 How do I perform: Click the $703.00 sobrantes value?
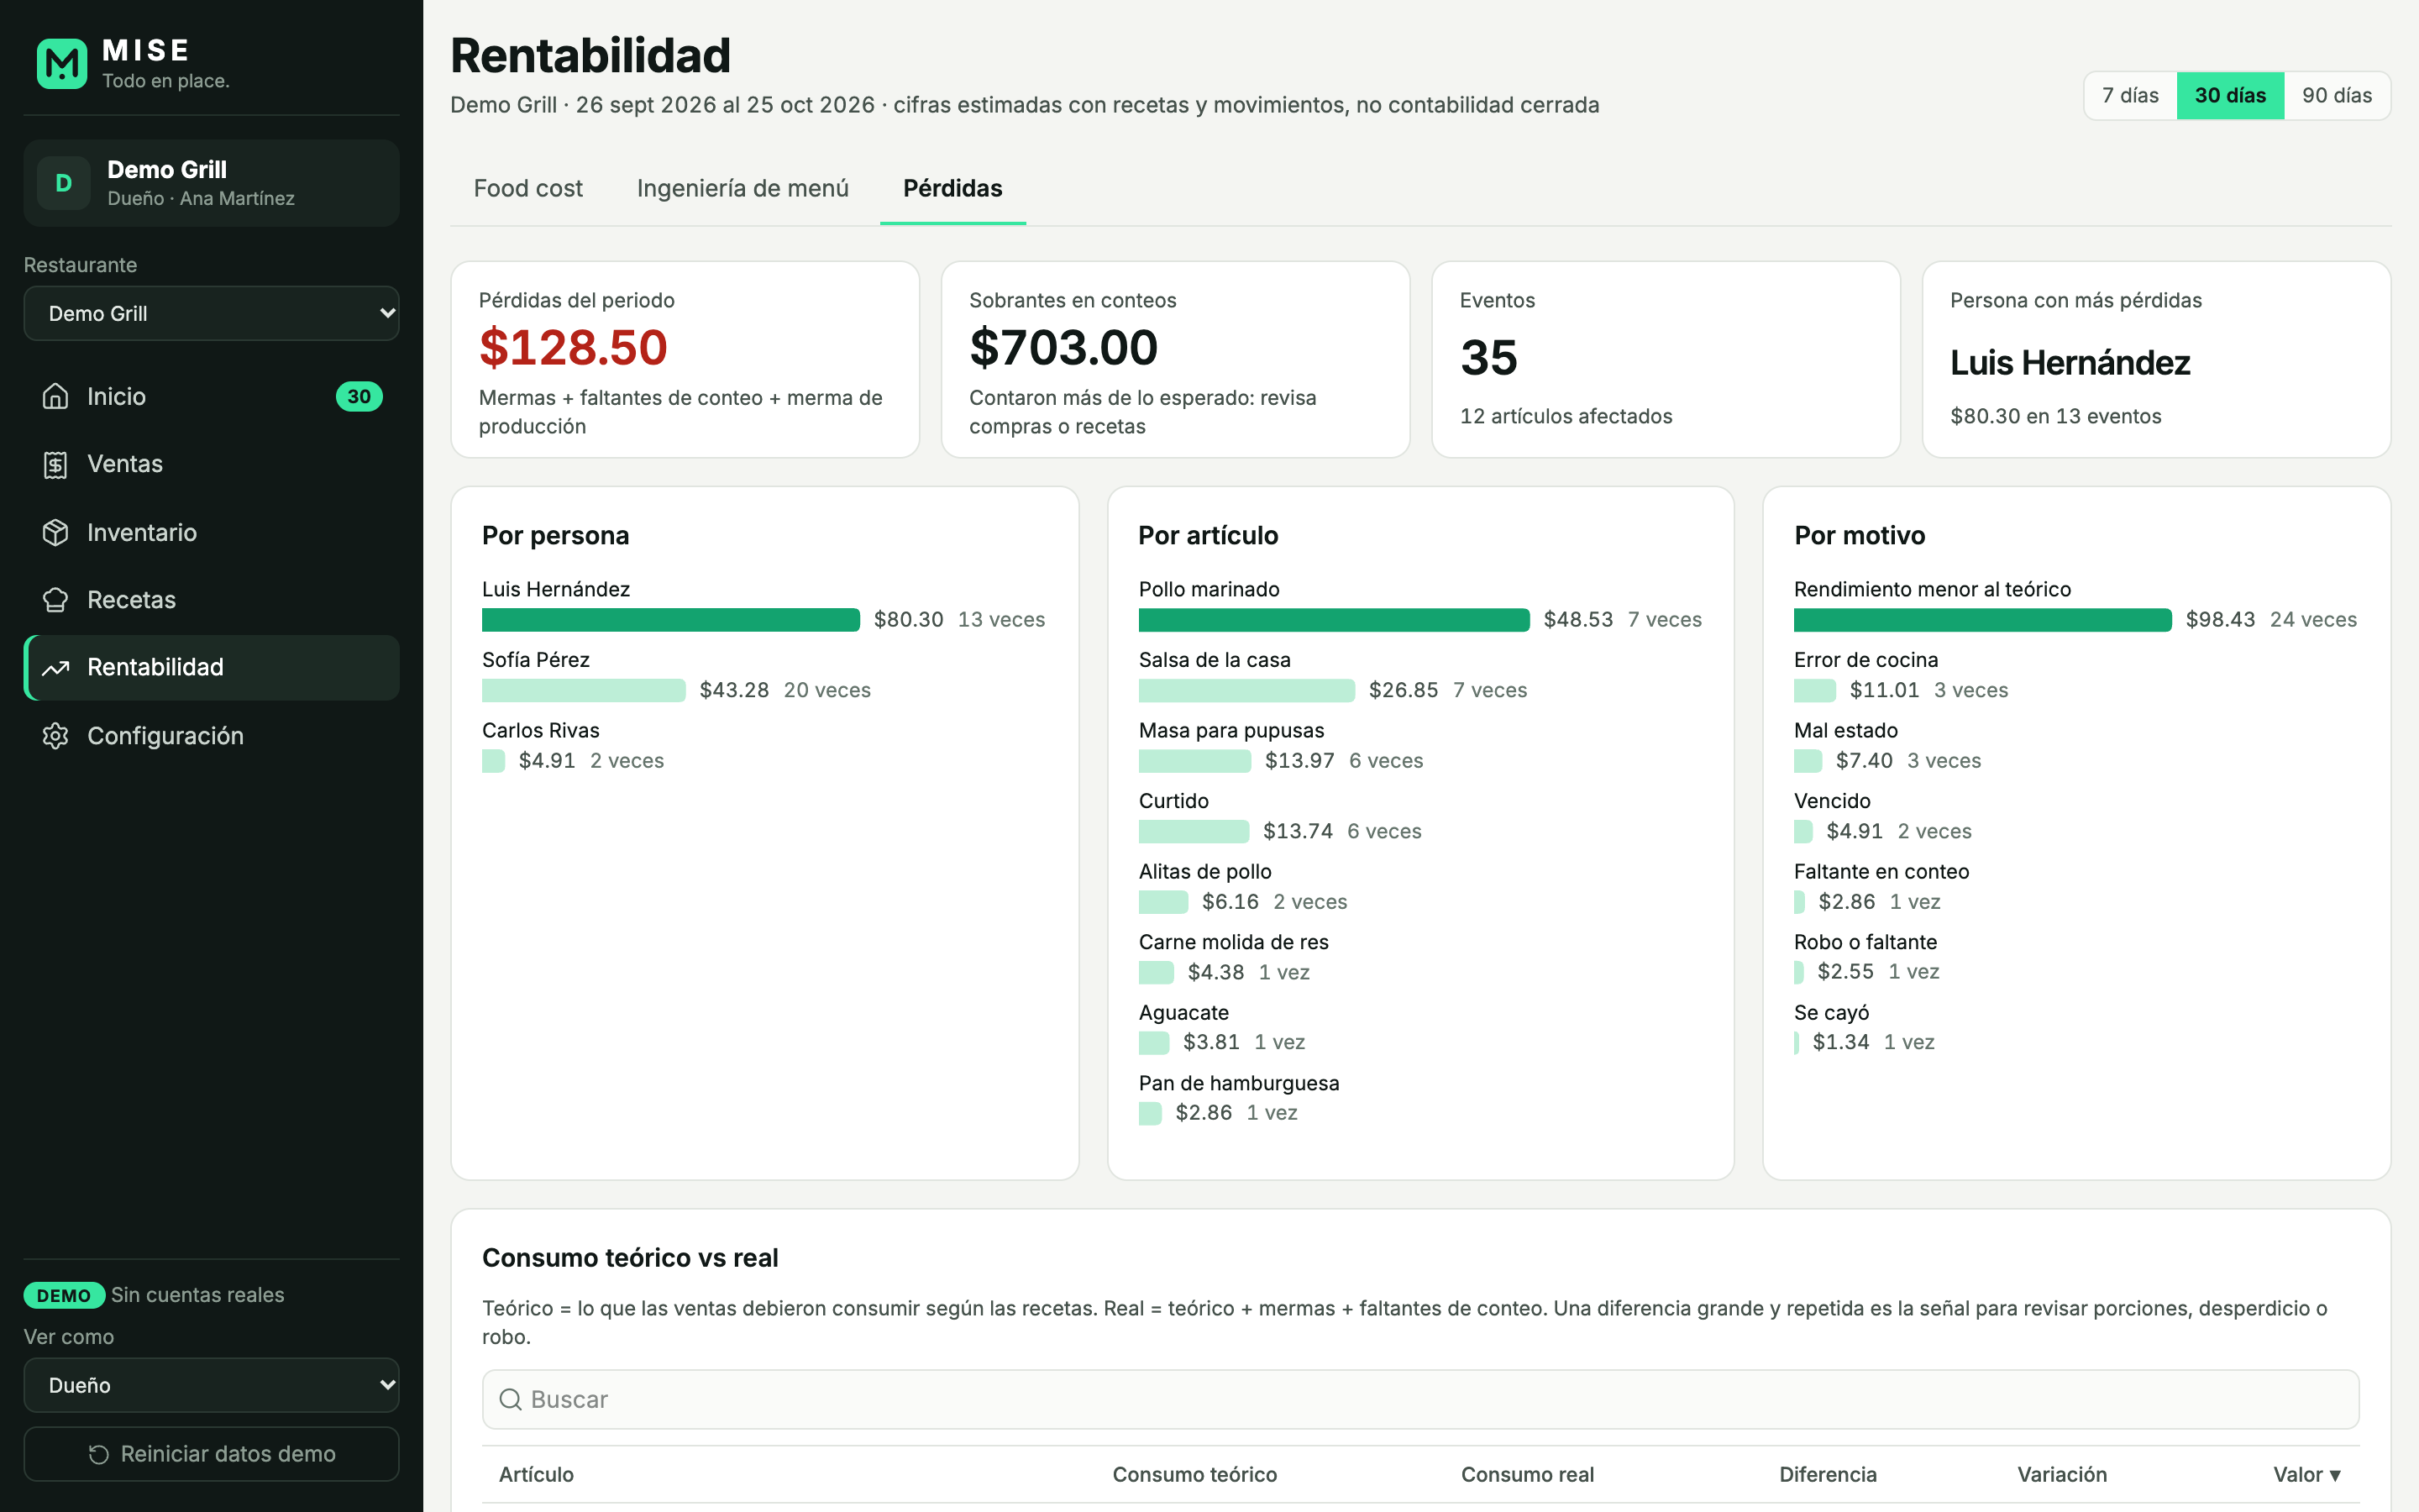1063,348
